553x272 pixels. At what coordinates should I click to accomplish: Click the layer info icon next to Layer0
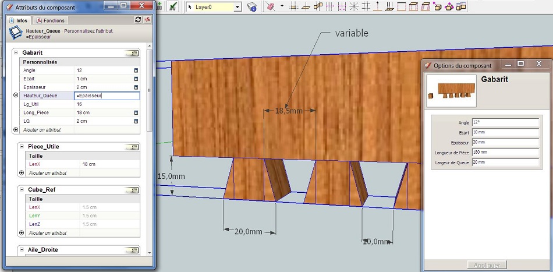(252, 7)
